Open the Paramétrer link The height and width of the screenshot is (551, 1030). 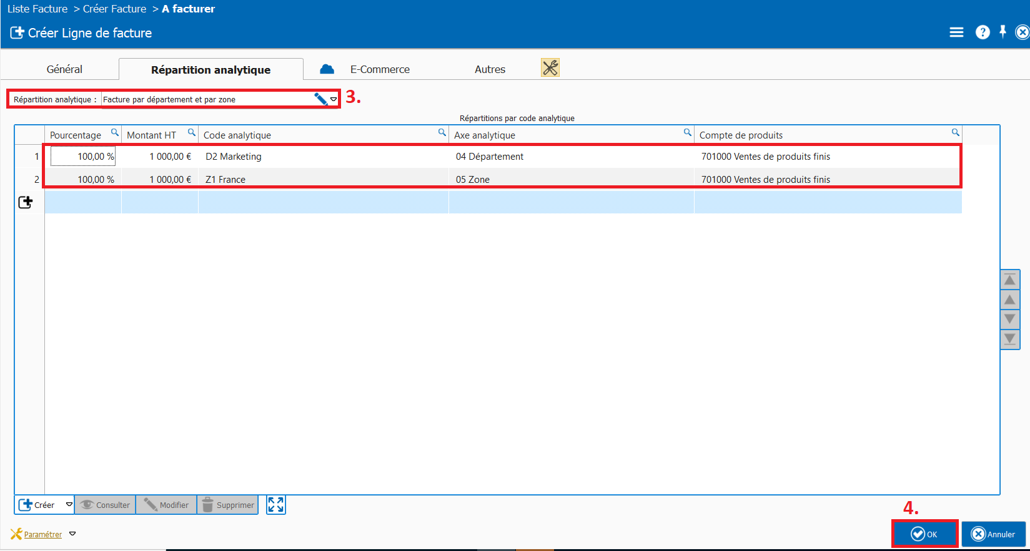pos(42,534)
